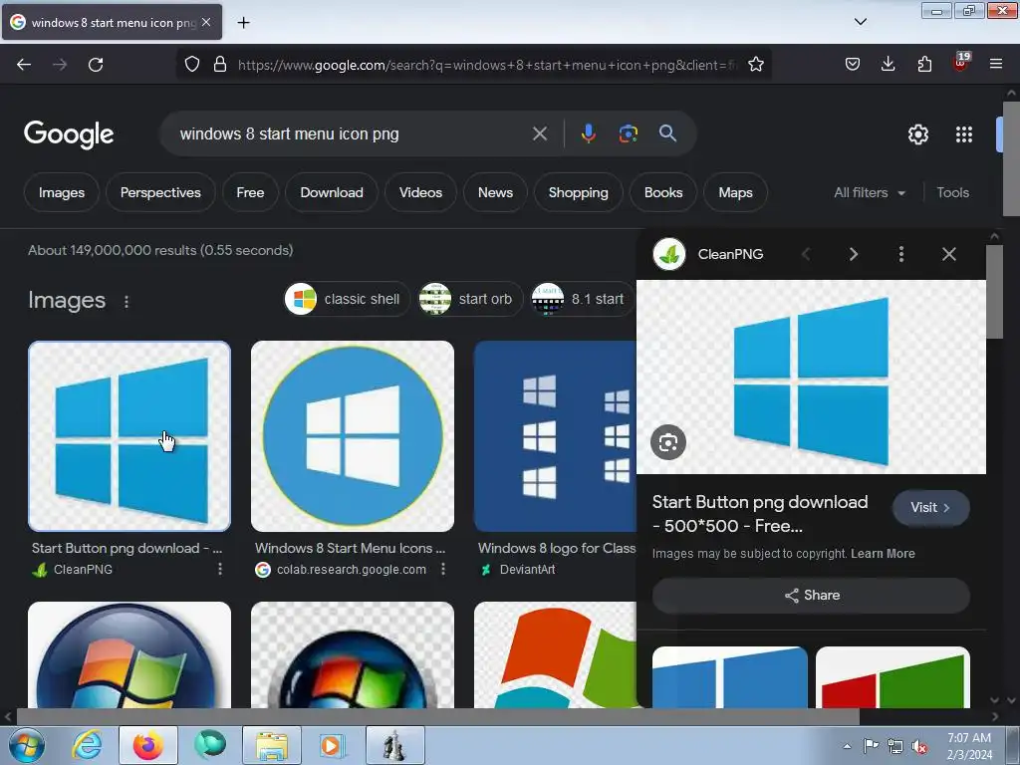
Task: Open more options for colab.research.google.com result
Action: [x=443, y=569]
